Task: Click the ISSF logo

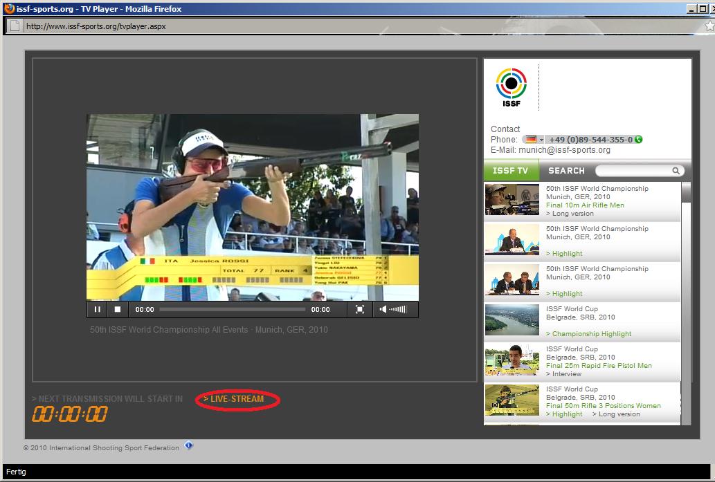Action: (511, 88)
